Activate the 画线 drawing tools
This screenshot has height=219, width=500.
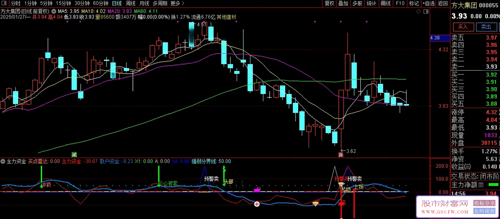pos(385,3)
